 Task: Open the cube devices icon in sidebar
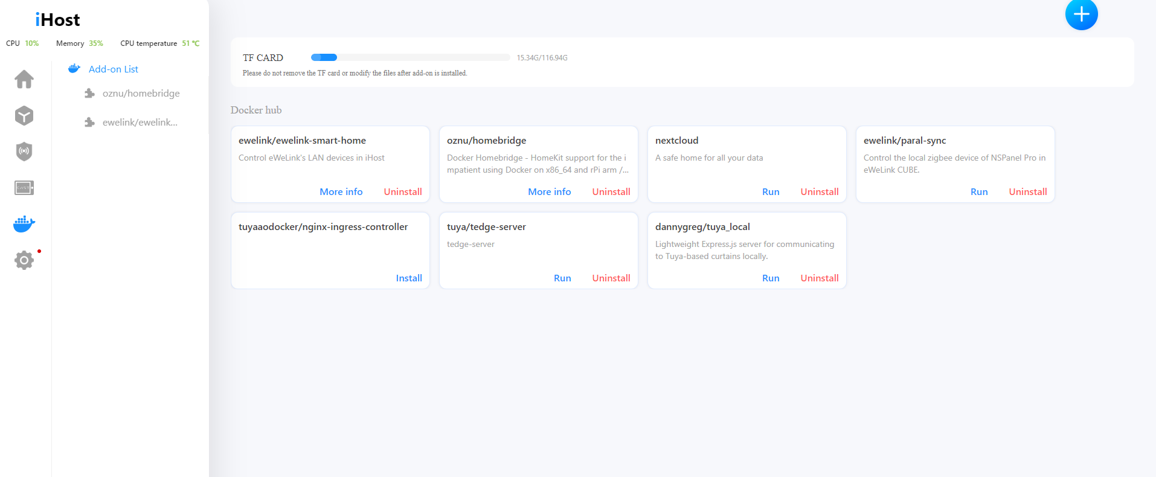pyautogui.click(x=24, y=115)
